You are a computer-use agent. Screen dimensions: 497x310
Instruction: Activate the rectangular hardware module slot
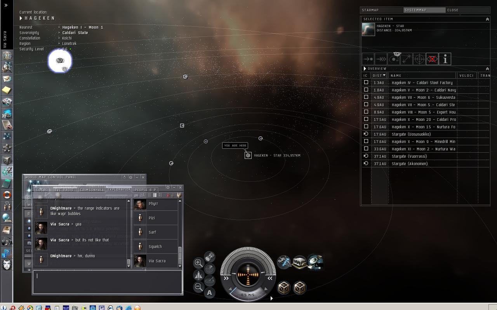pyautogui.click(x=299, y=262)
